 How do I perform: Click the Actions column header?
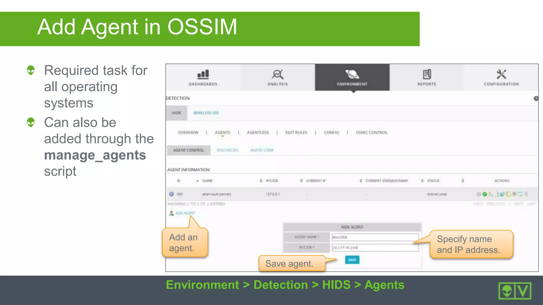pos(502,181)
